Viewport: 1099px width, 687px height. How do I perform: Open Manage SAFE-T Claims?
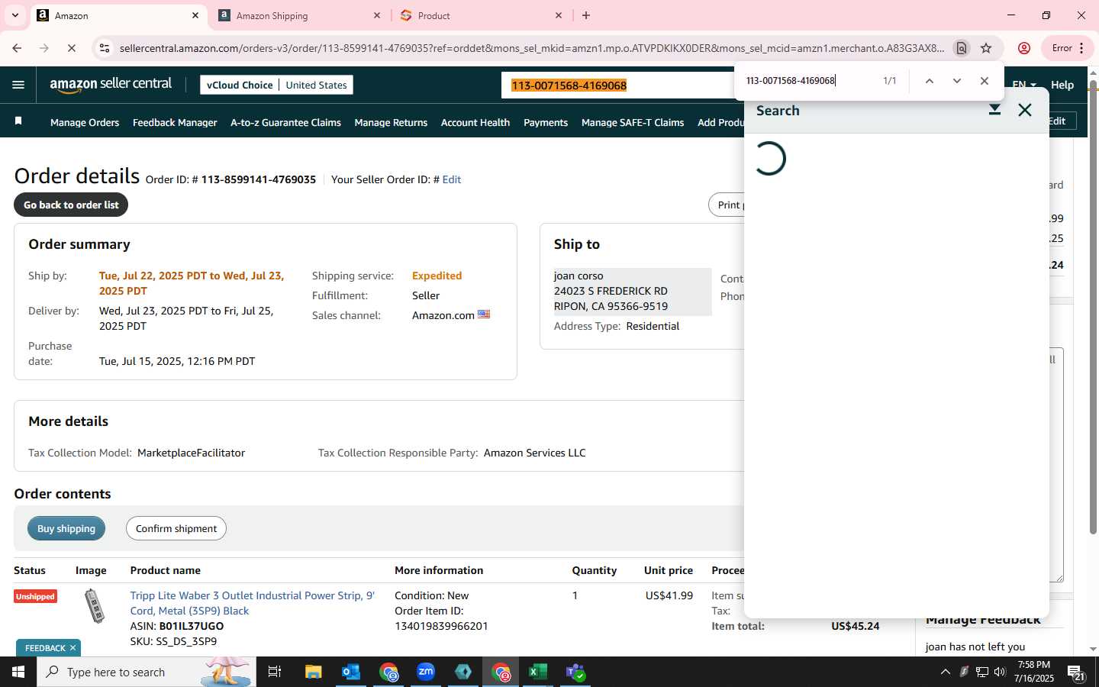point(633,122)
